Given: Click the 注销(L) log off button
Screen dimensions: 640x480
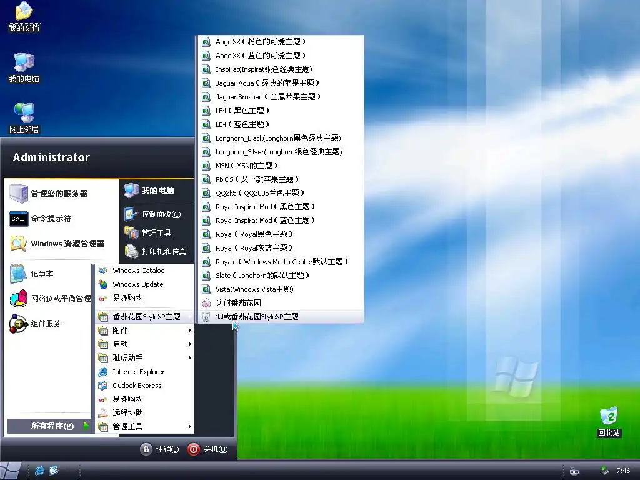Looking at the screenshot, I should coord(159,449).
